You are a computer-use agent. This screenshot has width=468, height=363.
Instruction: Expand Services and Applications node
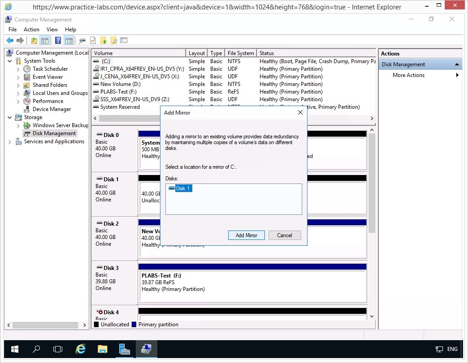[x=10, y=141]
